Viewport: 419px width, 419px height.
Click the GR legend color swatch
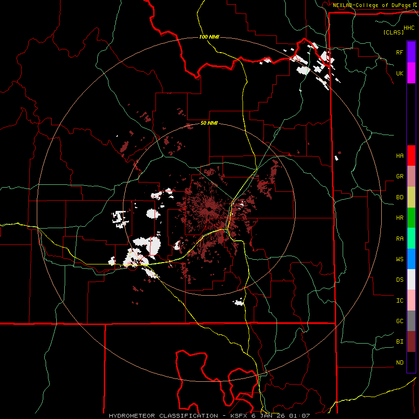[411, 176]
